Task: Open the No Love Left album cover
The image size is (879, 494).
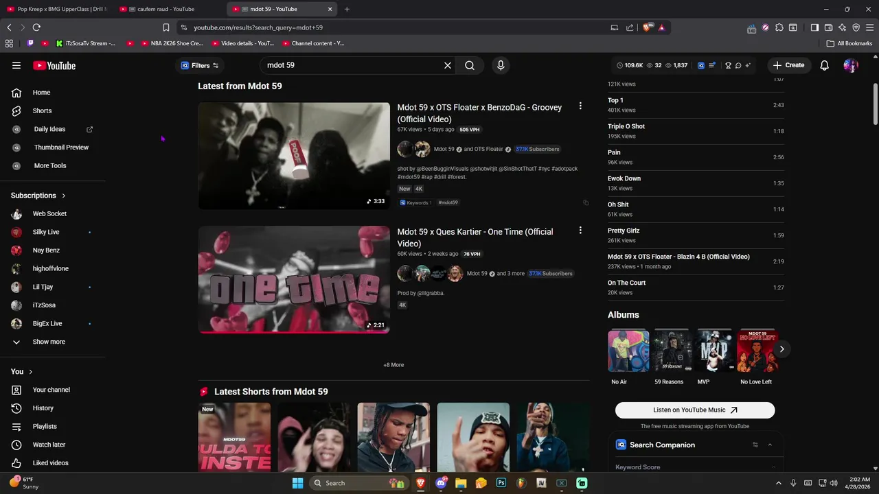Action: [757, 351]
